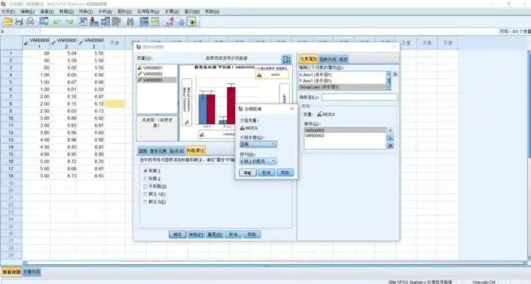This screenshot has height=284, width=531.
Task: Click the Print icon in toolbar
Action: [30, 22]
